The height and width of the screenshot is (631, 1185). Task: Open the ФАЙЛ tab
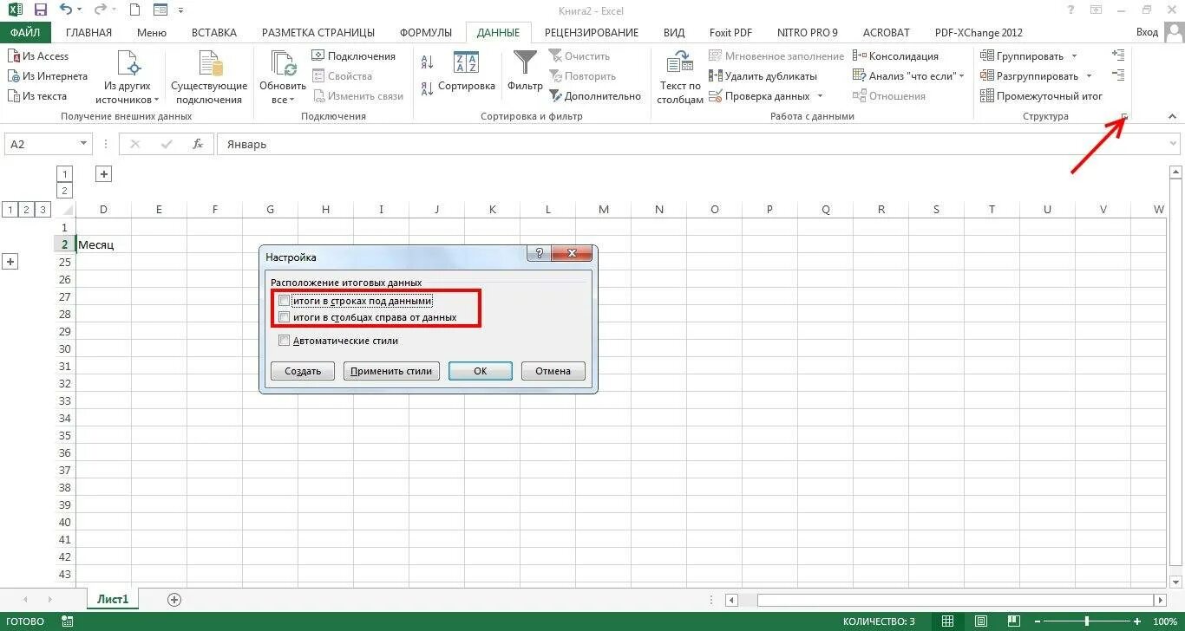click(x=26, y=33)
